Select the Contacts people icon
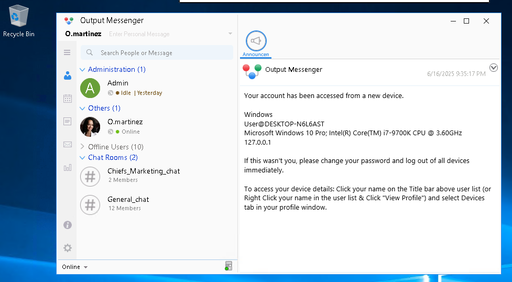 [67, 75]
